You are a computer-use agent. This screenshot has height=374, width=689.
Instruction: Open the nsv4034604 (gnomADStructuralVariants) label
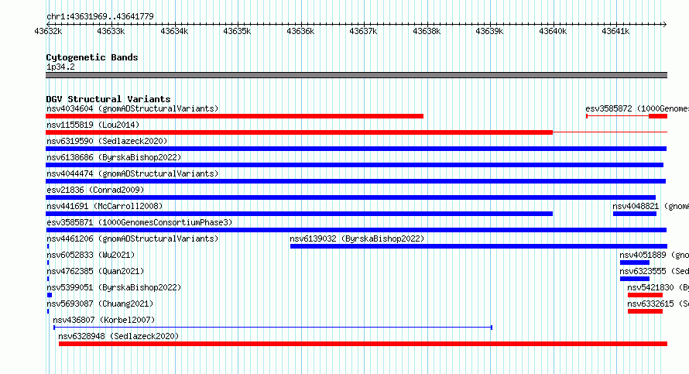pyautogui.click(x=132, y=108)
